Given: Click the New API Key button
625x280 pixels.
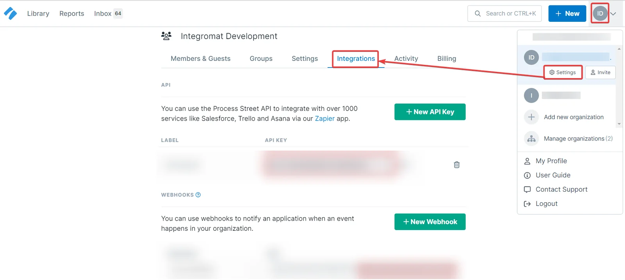Looking at the screenshot, I should click(x=430, y=112).
